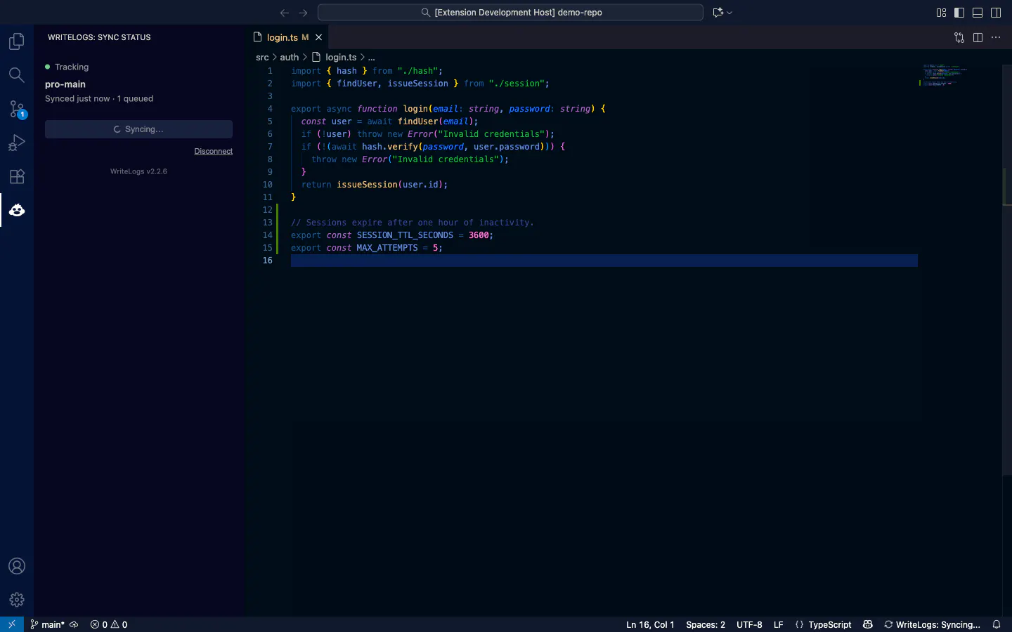The width and height of the screenshot is (1012, 632).
Task: Change indentation via Spaces: 2
Action: [706, 624]
